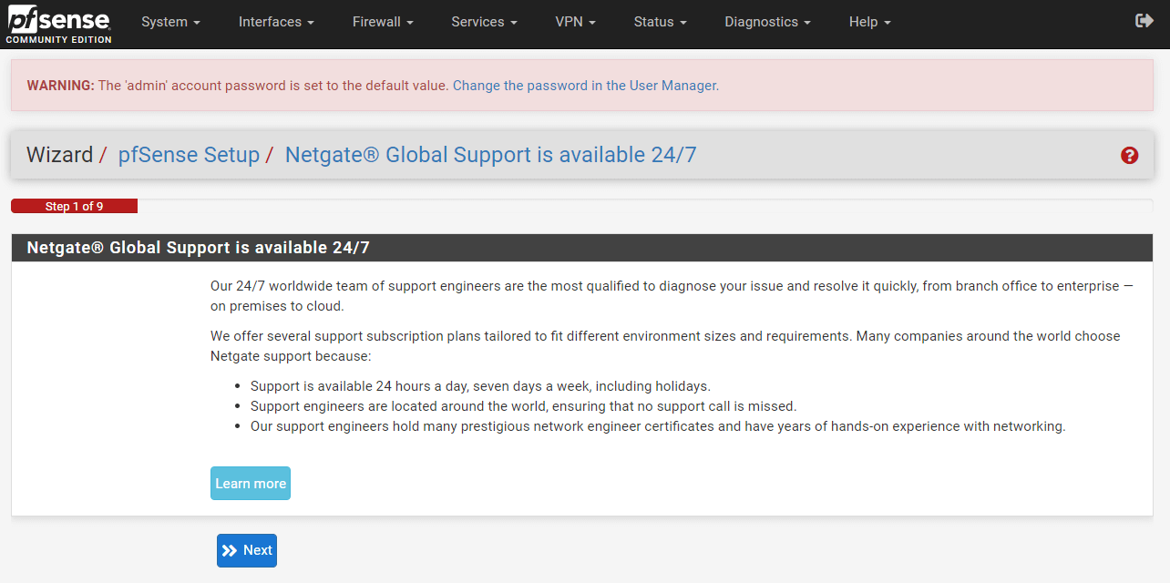Click the pfSense Setup breadcrumb
Screen dimensions: 1170x583
(x=189, y=155)
